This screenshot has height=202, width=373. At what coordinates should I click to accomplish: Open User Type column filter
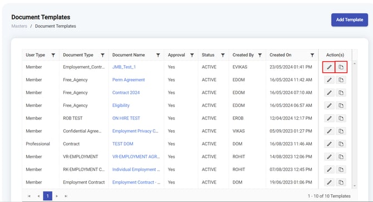pyautogui.click(x=53, y=55)
